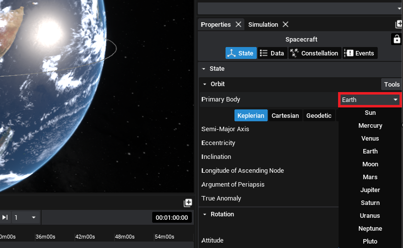The height and width of the screenshot is (248, 403).
Task: Click the 36m00s timeline marker
Action: coord(45,237)
